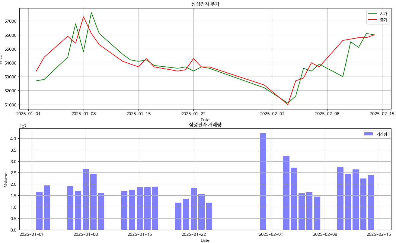Click 2025-02-08 on the price chart axis
Image resolution: width=396 pixels, height=243 pixels.
(x=327, y=114)
